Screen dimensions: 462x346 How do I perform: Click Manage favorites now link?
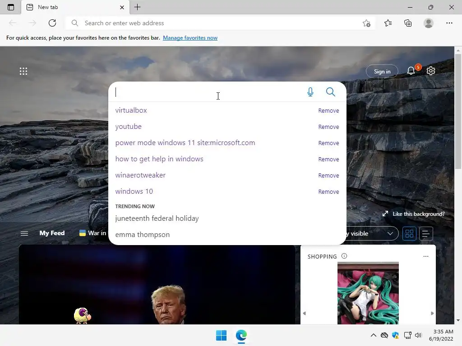[x=190, y=38]
